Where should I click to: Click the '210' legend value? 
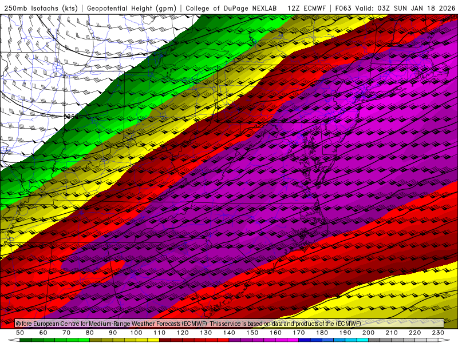coord(392,333)
